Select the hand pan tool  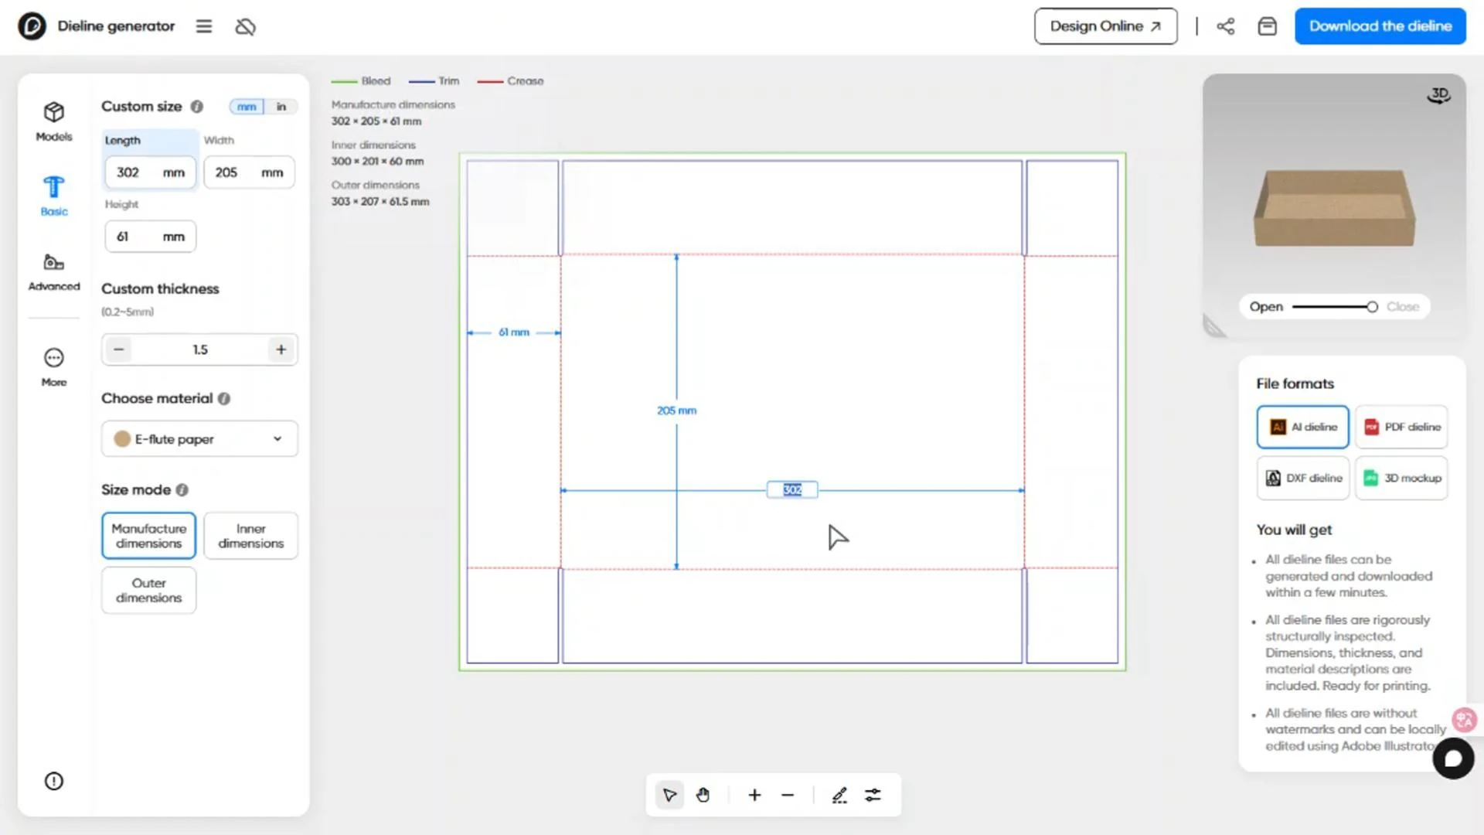(703, 795)
